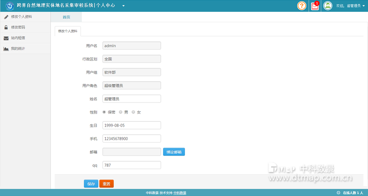Open the dropdown arrow beside 个人中心

pos(123,6)
